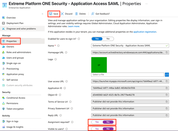Click the Save floppy disk icon

point(50,14)
